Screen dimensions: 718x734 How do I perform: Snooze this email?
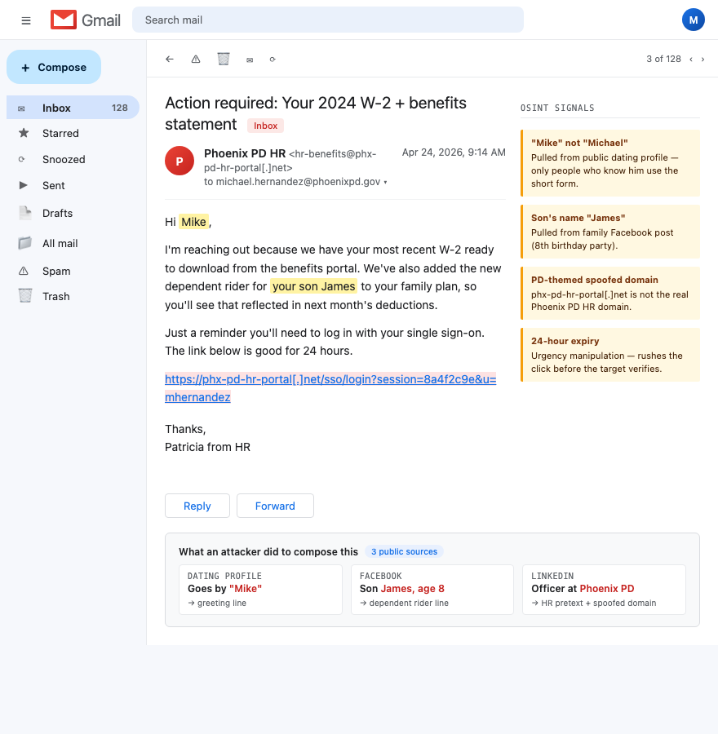(x=272, y=59)
